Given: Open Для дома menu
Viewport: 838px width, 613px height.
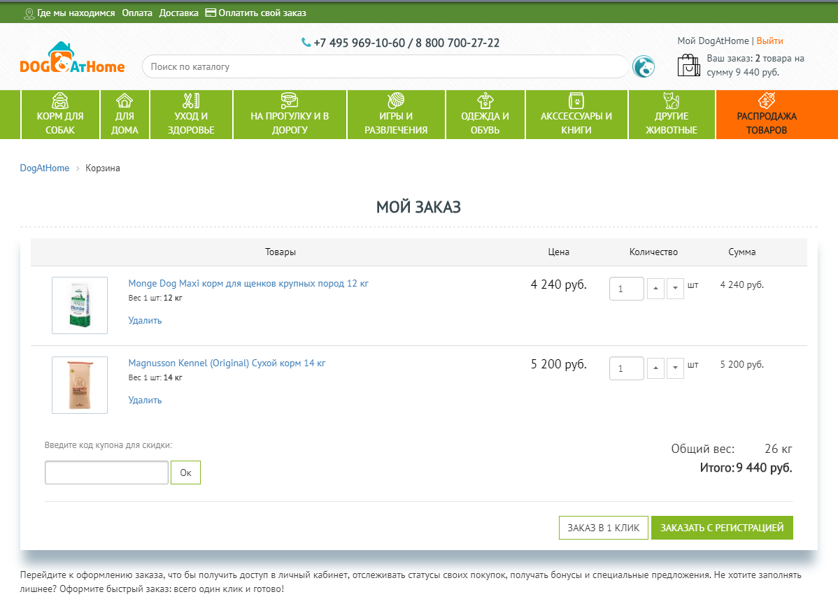Looking at the screenshot, I should pos(125,115).
